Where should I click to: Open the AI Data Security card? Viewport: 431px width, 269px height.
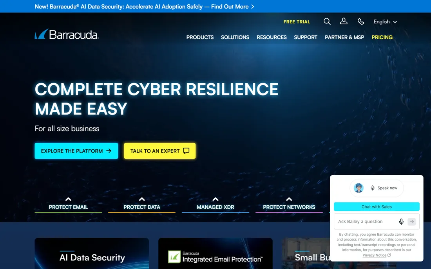coord(92,253)
